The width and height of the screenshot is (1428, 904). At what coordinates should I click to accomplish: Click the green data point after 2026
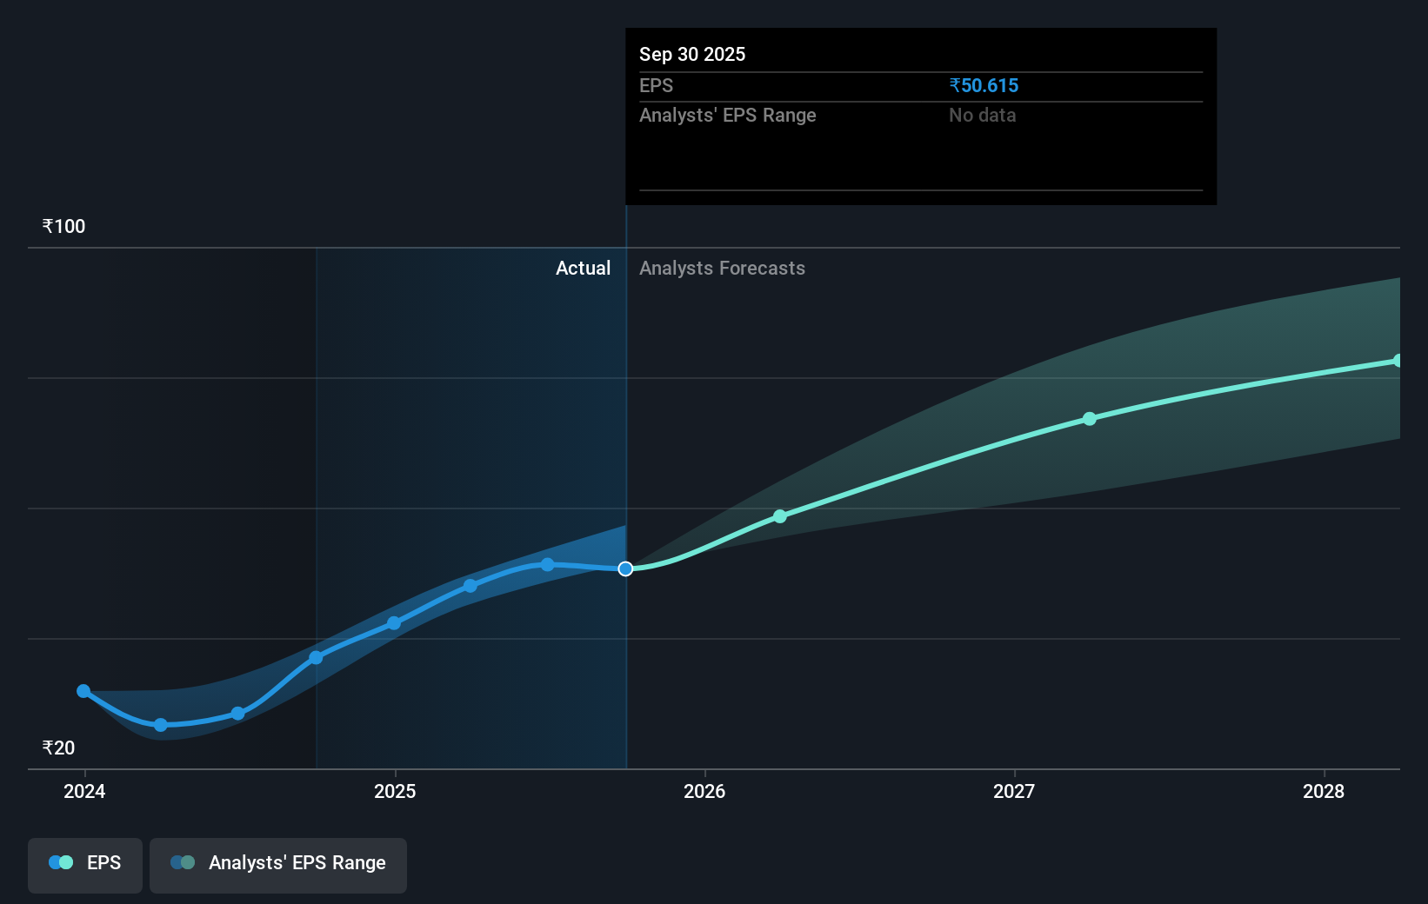(x=780, y=516)
